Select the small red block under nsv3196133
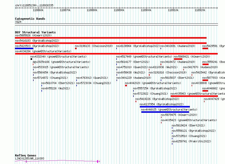 (76, 48)
